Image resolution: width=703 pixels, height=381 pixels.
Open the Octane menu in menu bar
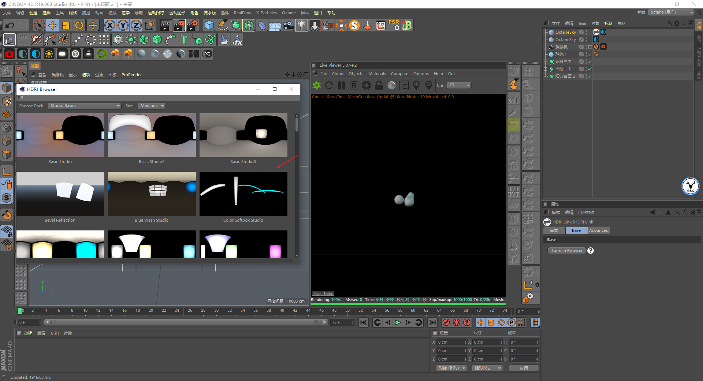tap(289, 13)
